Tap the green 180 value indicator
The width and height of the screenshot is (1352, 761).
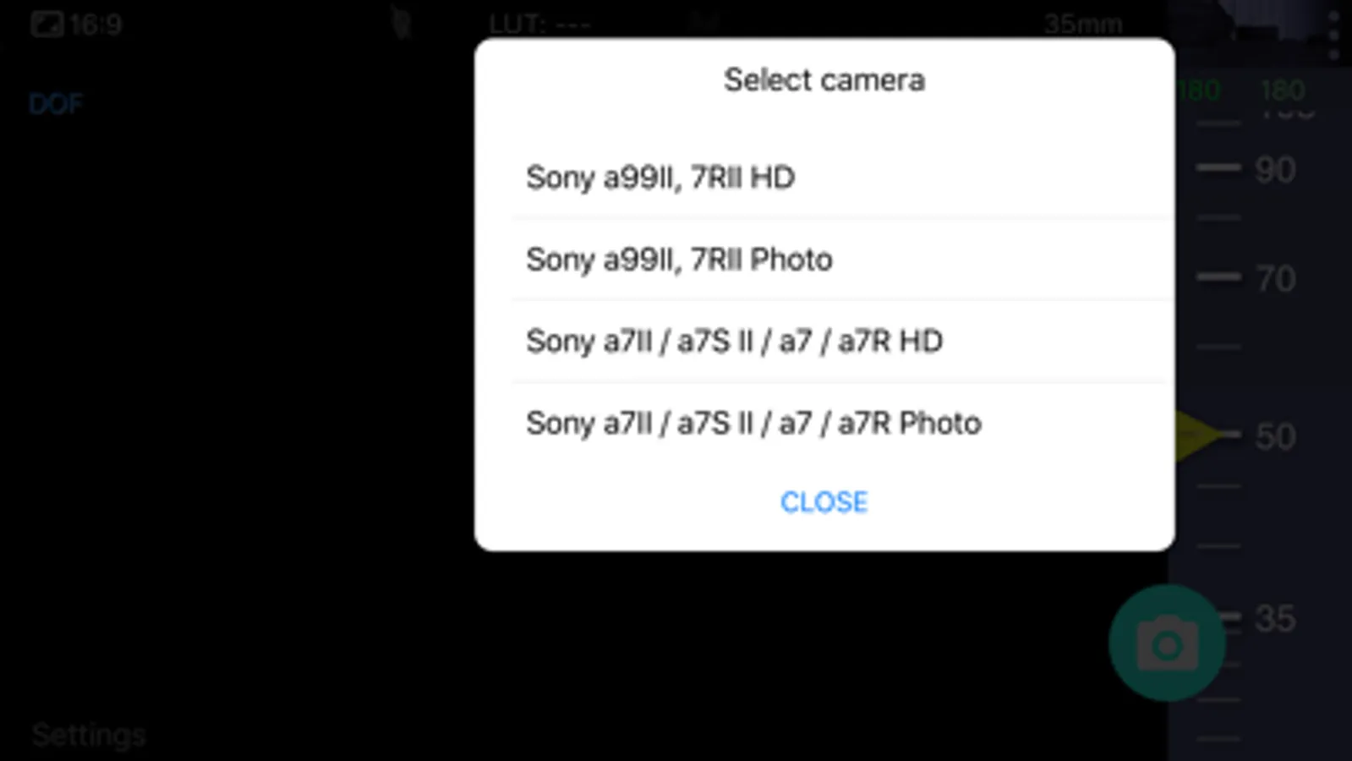tap(1282, 90)
